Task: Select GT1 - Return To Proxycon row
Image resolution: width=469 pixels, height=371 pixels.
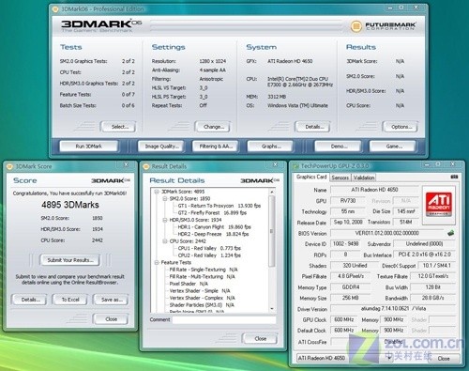Action: [x=219, y=206]
